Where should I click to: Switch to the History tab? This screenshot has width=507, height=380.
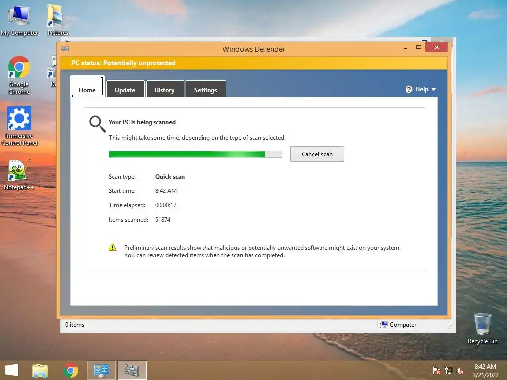164,89
